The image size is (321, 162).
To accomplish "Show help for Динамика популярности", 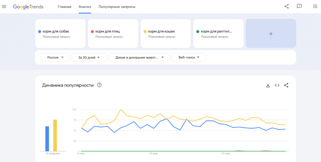I will click(x=99, y=85).
